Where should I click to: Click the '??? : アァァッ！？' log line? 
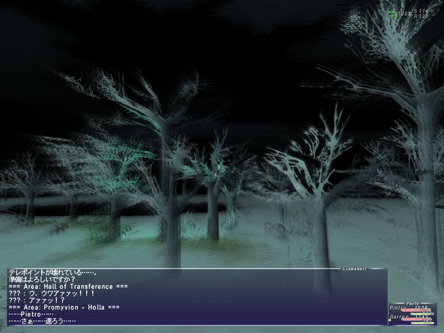(x=37, y=300)
